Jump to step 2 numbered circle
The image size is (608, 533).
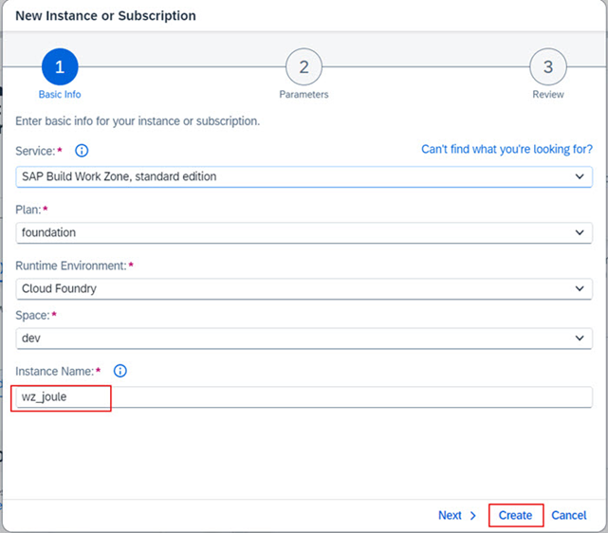pos(304,67)
